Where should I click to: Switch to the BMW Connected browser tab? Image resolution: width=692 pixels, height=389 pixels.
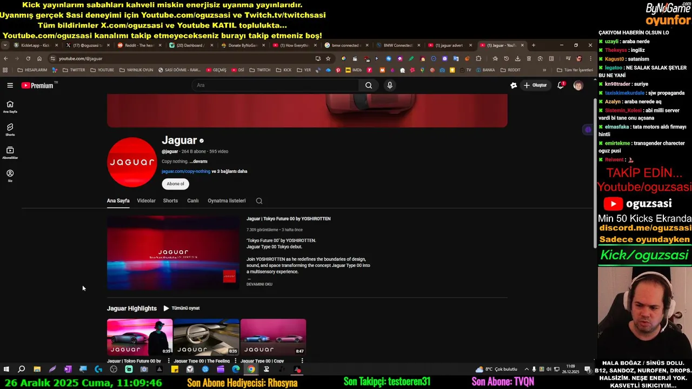398,45
